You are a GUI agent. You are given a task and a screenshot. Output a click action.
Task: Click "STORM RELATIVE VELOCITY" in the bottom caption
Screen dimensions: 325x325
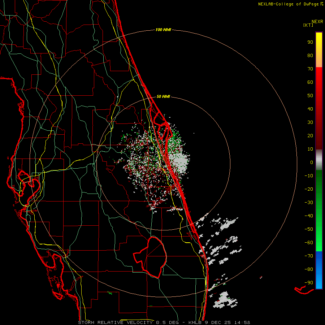coord(115,322)
